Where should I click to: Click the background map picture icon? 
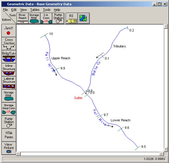(83, 18)
